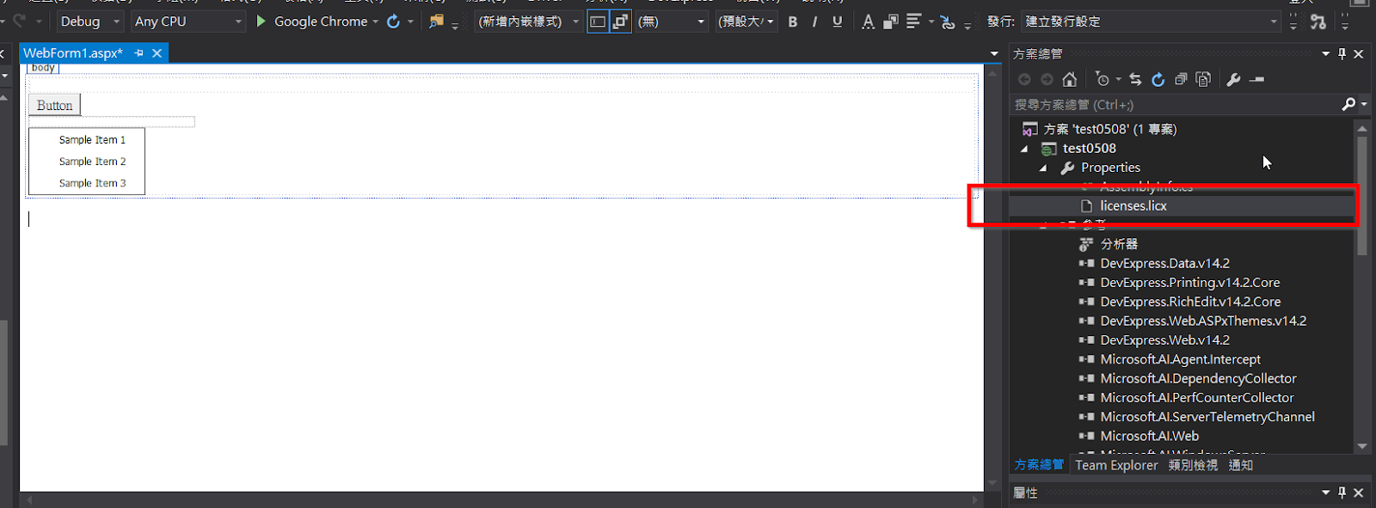
Task: Click the pending changes filter clock icon
Action: [x=1103, y=79]
